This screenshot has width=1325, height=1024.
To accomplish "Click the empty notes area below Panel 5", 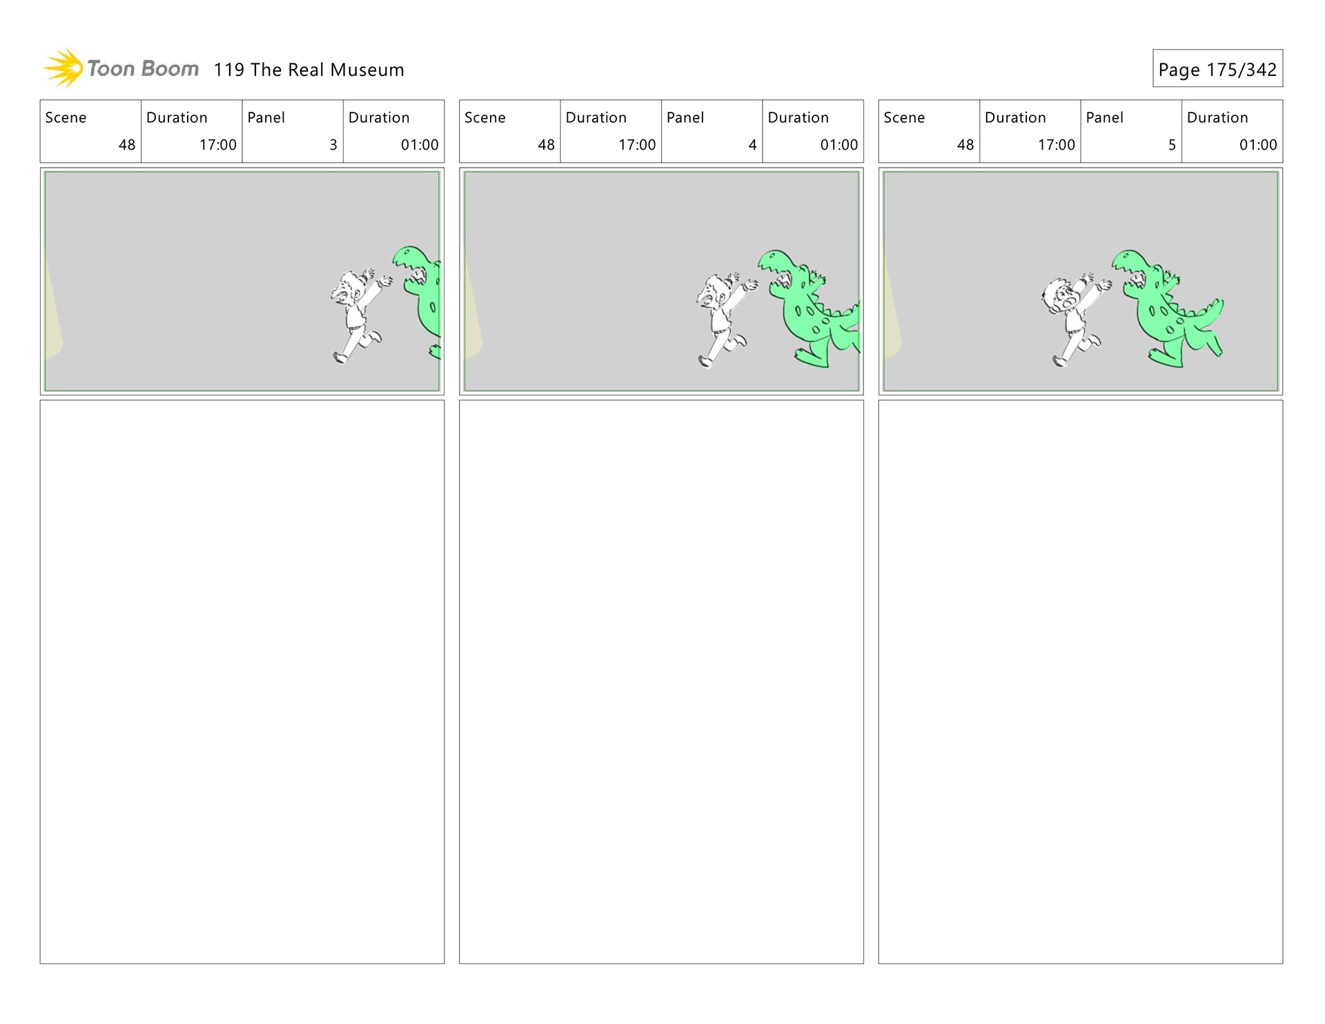I will [1080, 681].
